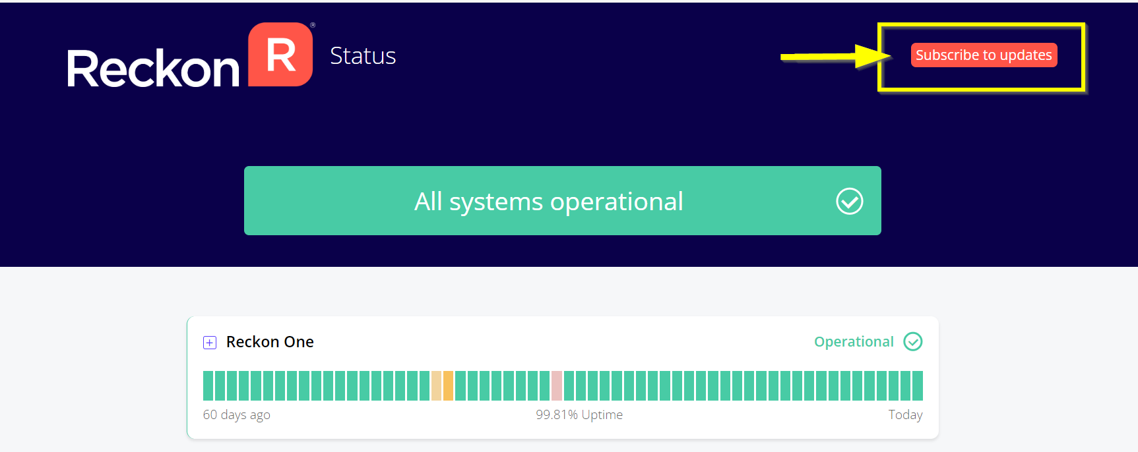Click the Reckon logo
Viewport: 1138px width, 452px height.
[190, 55]
